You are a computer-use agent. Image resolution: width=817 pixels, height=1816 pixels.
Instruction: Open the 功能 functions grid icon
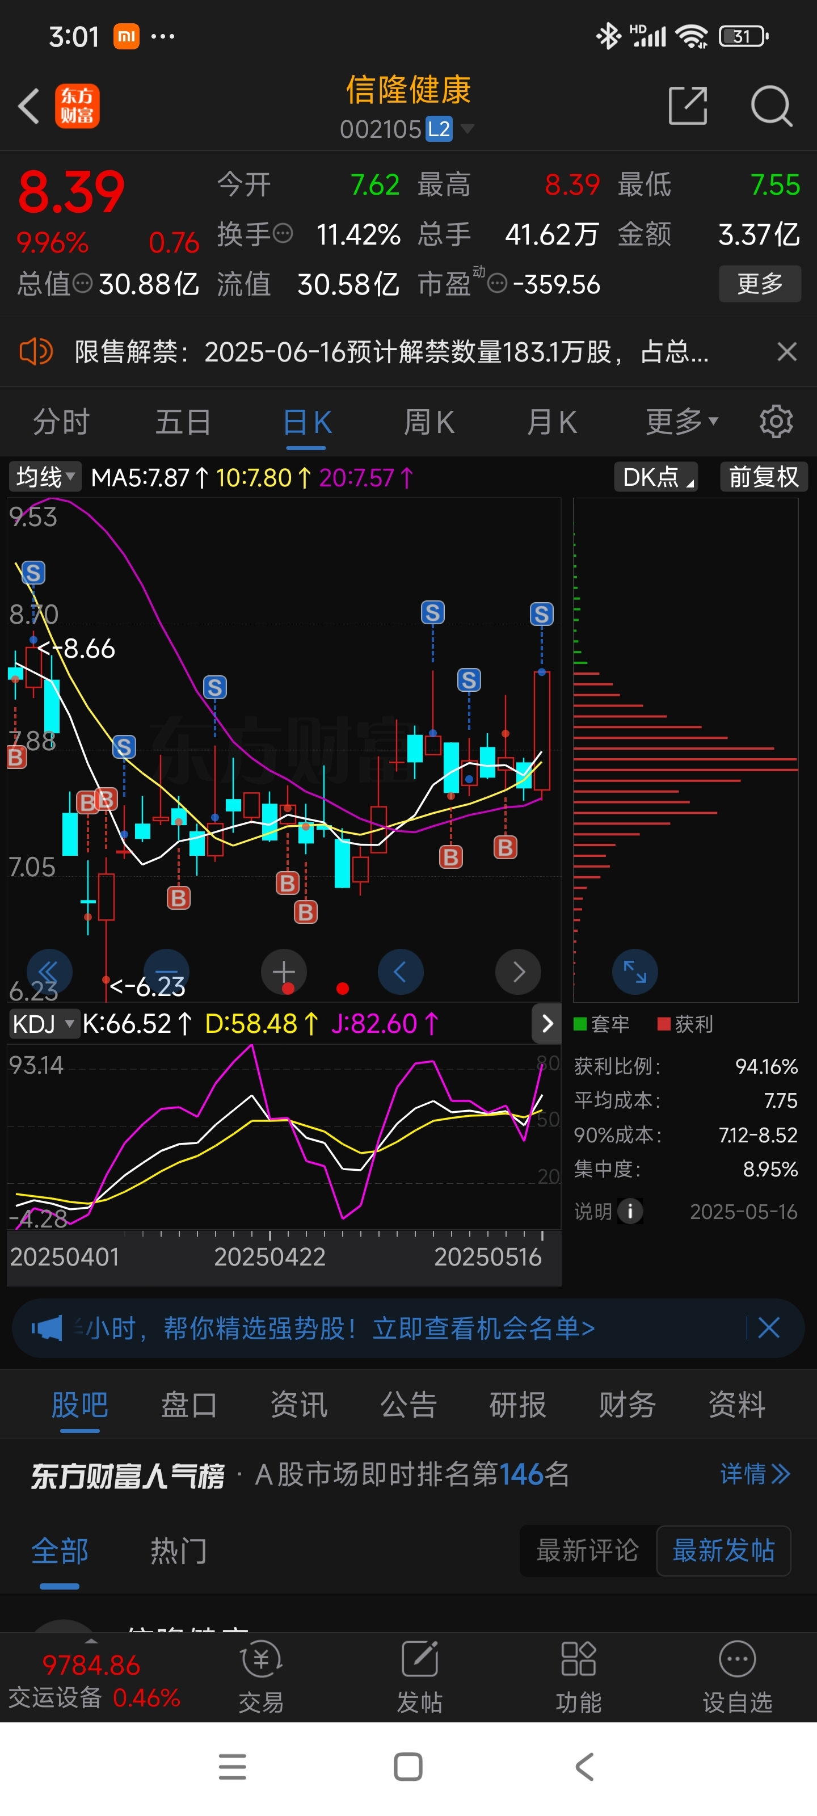tap(578, 1677)
